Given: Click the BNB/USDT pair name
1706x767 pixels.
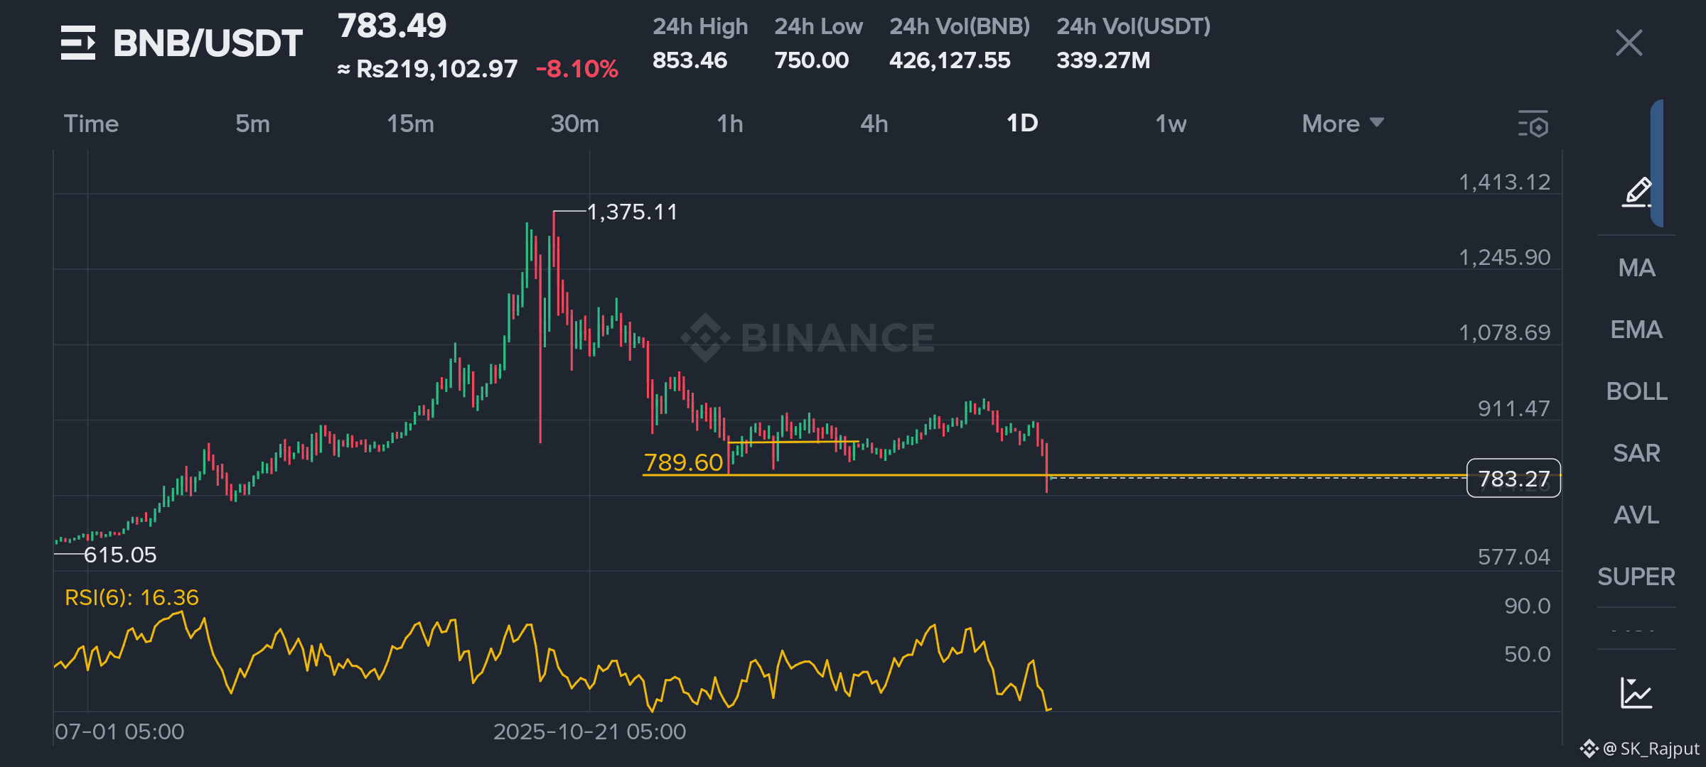Looking at the screenshot, I should [208, 43].
